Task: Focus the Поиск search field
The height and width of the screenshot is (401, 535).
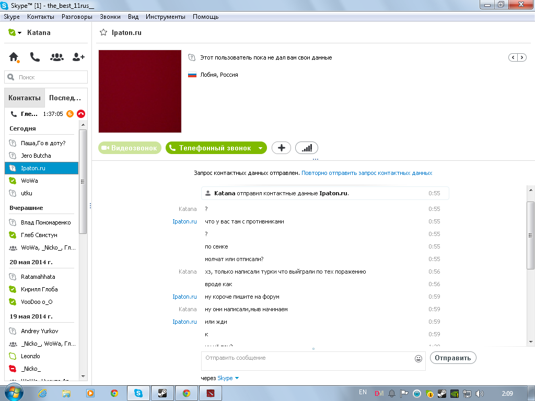Action: 46,77
